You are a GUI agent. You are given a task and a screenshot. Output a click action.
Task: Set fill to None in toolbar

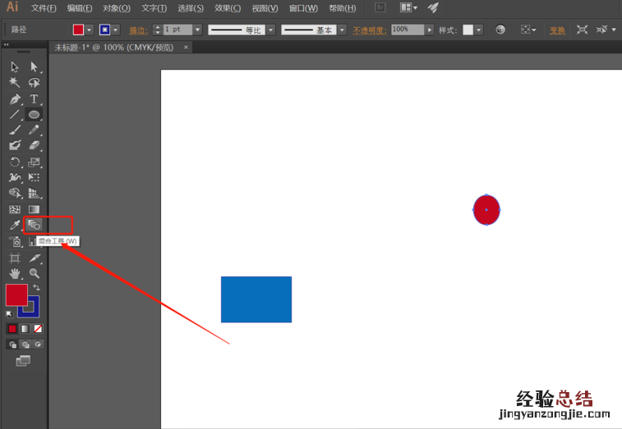coord(38,329)
